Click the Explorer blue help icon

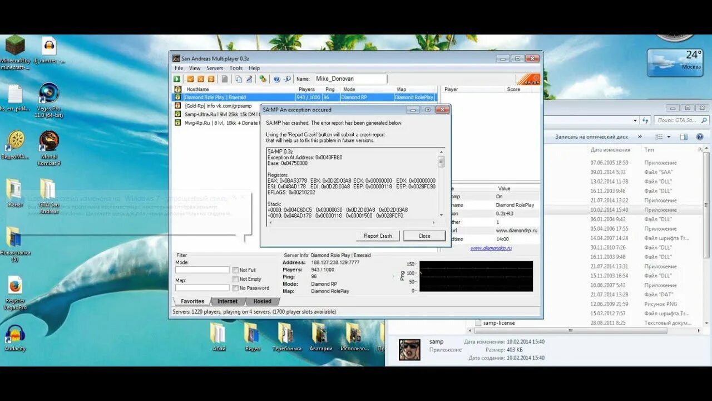click(x=700, y=136)
